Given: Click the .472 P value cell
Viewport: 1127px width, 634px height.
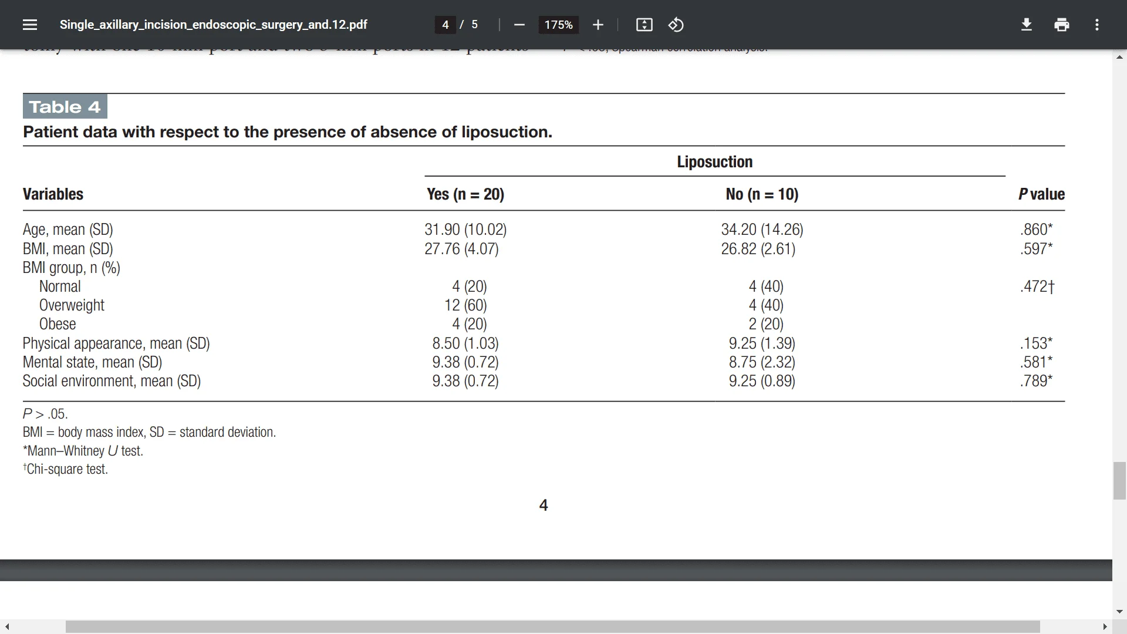Looking at the screenshot, I should (x=1037, y=286).
